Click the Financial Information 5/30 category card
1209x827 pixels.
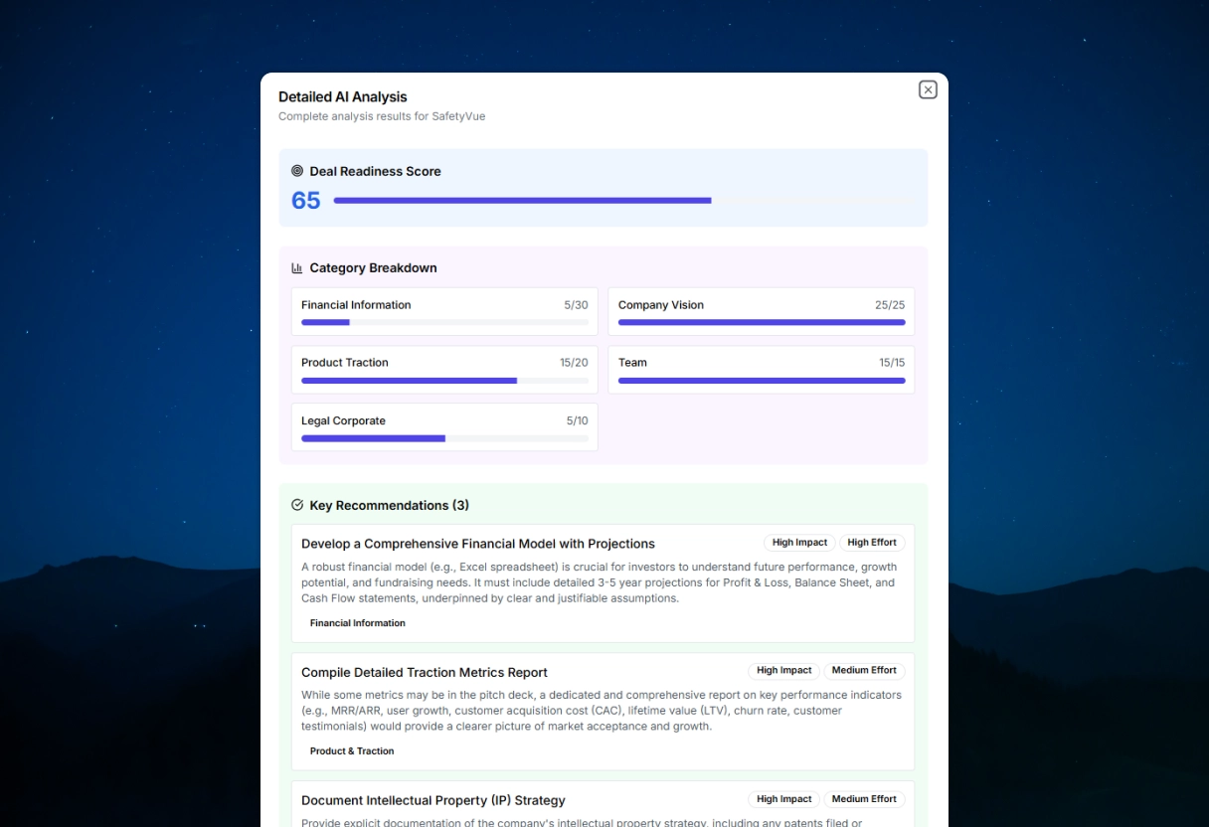[443, 311]
